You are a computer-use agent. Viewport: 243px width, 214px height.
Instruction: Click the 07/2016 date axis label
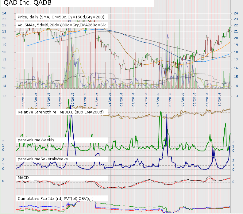point(183,100)
